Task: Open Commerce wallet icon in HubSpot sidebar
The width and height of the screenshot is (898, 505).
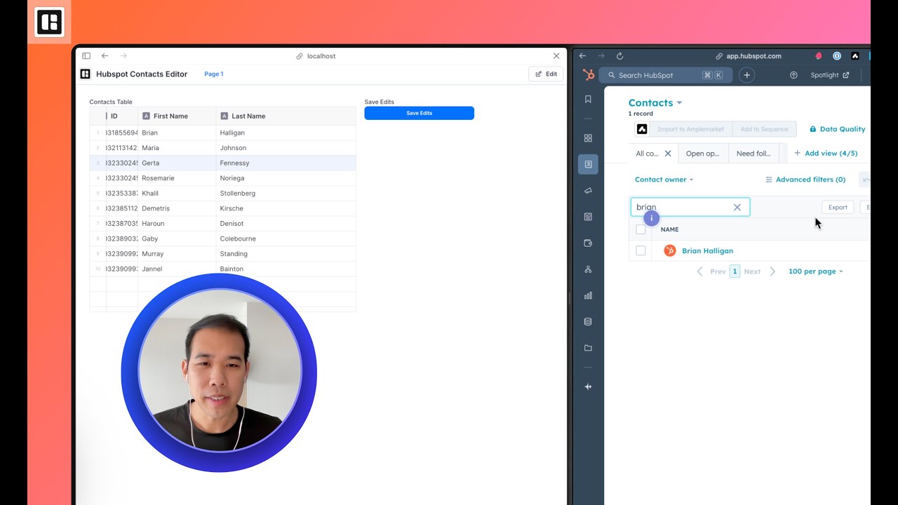Action: [x=588, y=243]
